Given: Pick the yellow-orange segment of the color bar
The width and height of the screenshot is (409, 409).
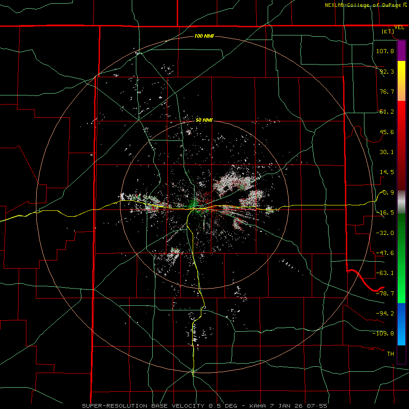Looking at the screenshot, I should coord(401,81).
